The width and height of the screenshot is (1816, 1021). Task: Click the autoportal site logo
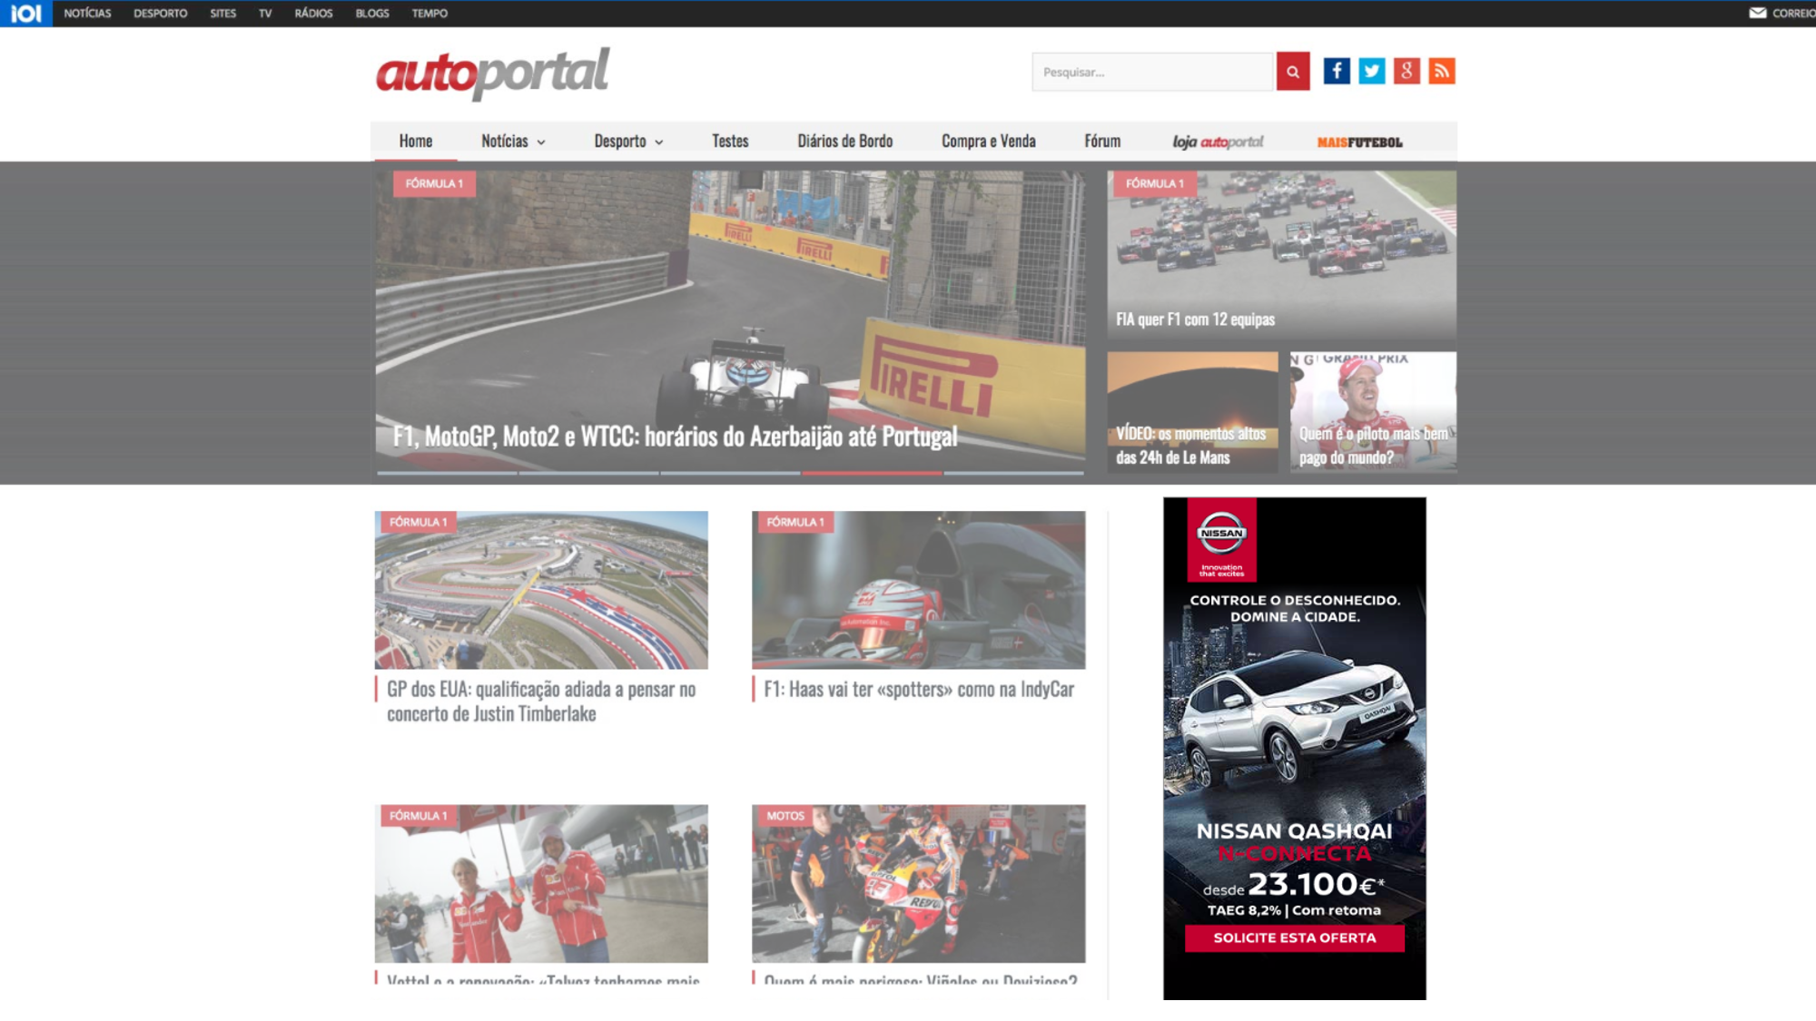493,73
